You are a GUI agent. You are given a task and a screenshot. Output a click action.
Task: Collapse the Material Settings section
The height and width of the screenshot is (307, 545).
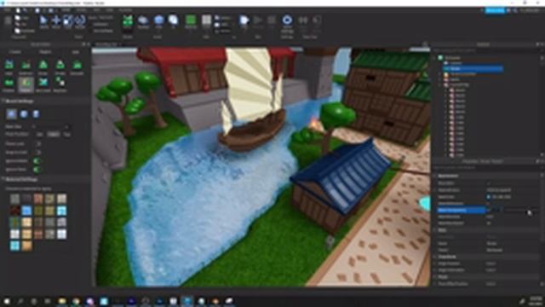click(x=3, y=179)
